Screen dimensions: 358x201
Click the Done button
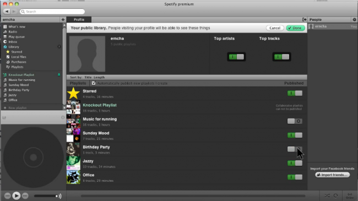[295, 28]
